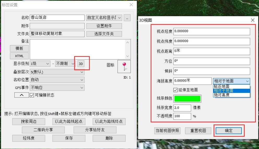The image size is (259, 149).
Task: Toggle the 可编辑状态 checkbox
Action: point(32,95)
